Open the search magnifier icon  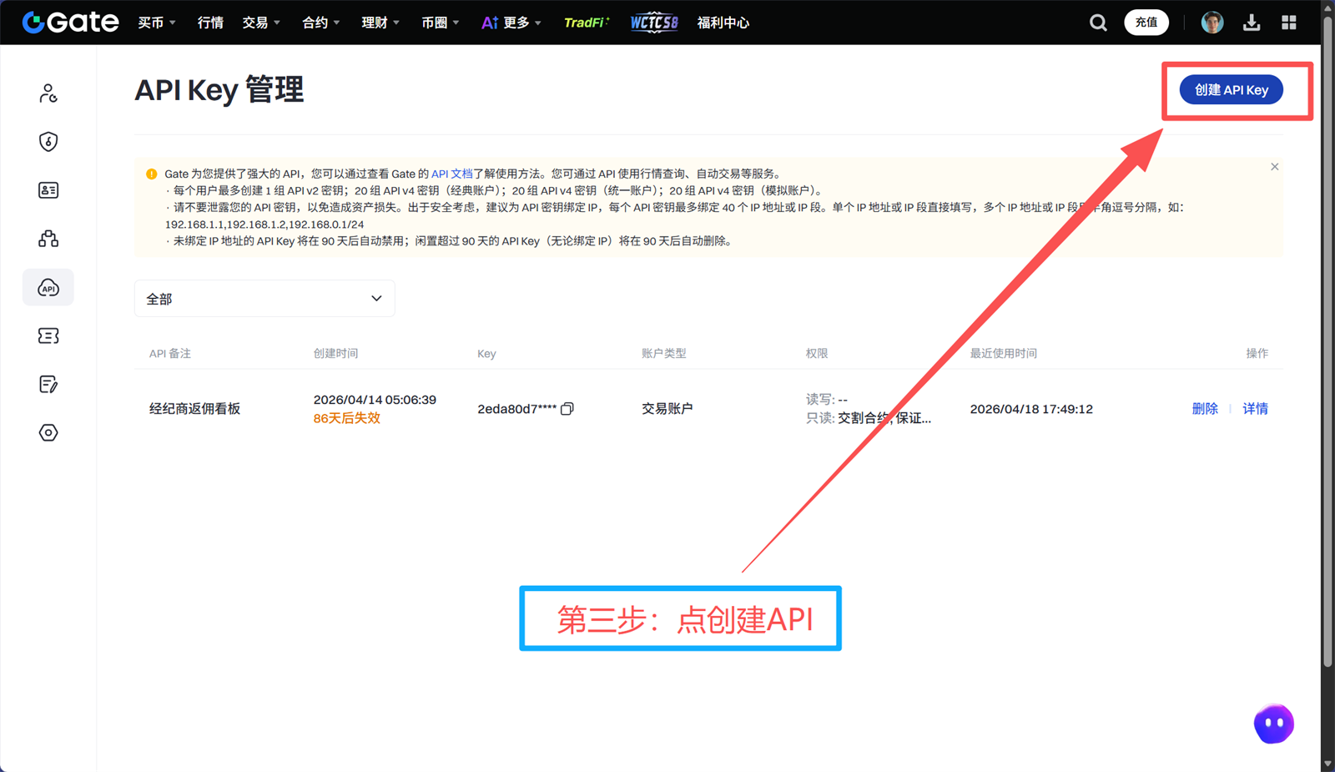click(1098, 23)
